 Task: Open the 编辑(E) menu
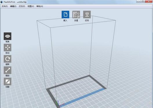(x=13, y=6)
